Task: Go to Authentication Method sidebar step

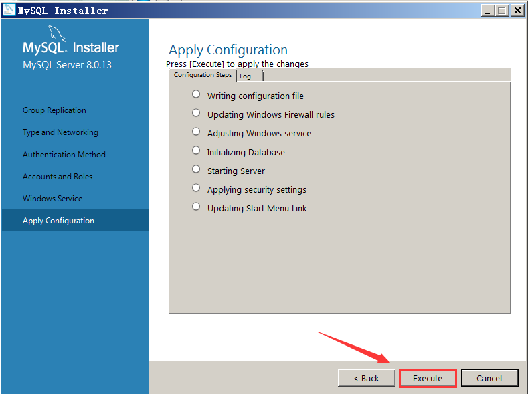Action: click(64, 155)
